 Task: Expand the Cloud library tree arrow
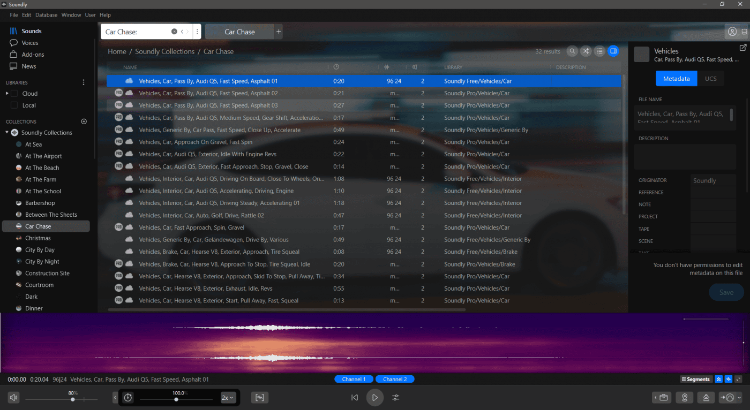[x=7, y=94]
